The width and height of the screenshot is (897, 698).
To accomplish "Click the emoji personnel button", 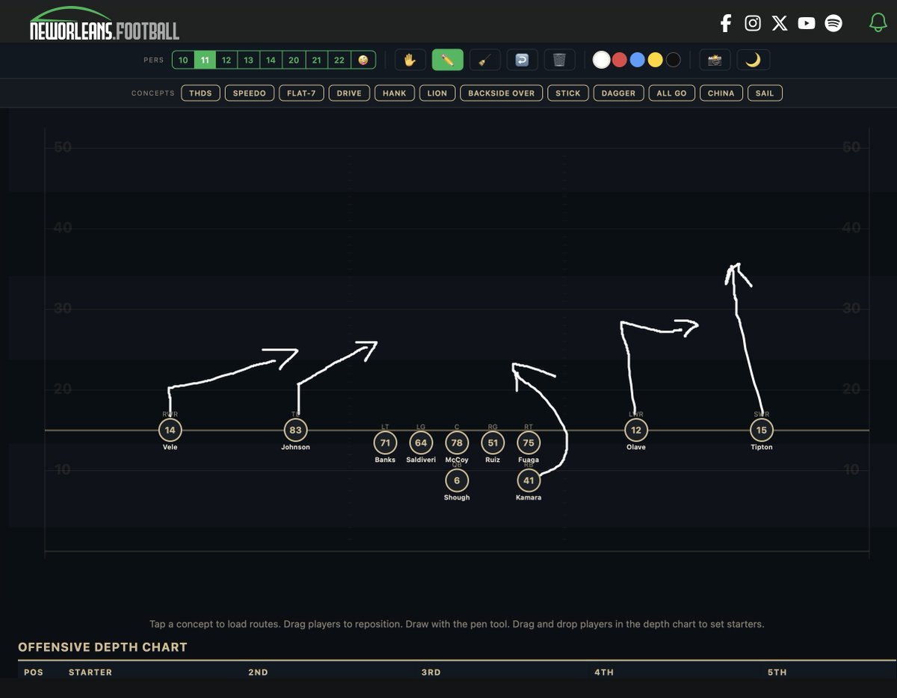I will pyautogui.click(x=362, y=60).
